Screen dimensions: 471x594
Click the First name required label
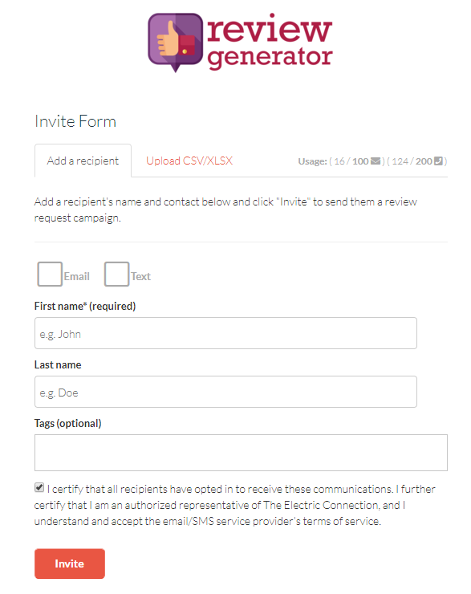85,306
